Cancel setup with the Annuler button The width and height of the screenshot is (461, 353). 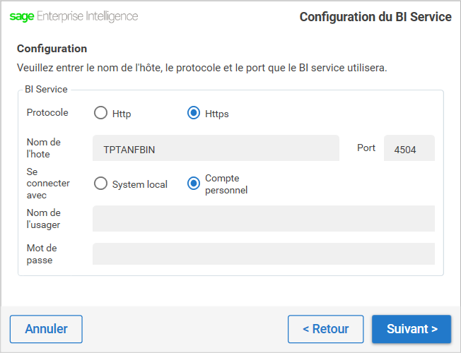[46, 329]
